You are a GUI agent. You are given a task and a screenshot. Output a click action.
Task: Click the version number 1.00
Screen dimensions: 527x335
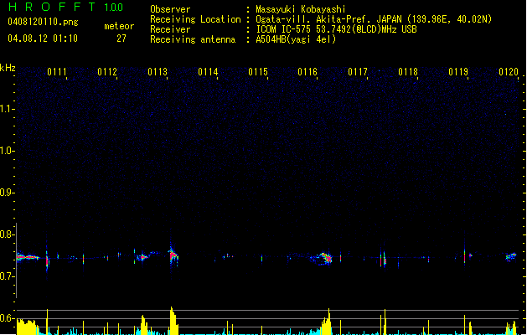click(113, 8)
